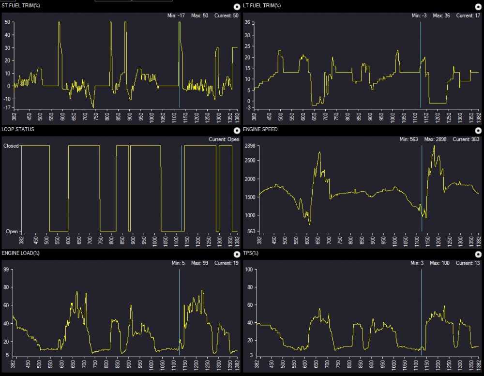Viewport: 484px width, 376px height.
Task: Click the LT Fuel Trim graph circle button
Action: (x=477, y=7)
